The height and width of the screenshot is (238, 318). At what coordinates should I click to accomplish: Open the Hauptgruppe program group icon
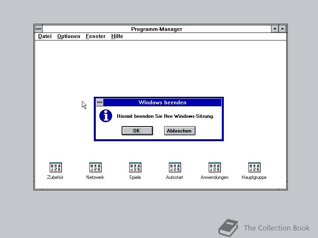coord(254,167)
